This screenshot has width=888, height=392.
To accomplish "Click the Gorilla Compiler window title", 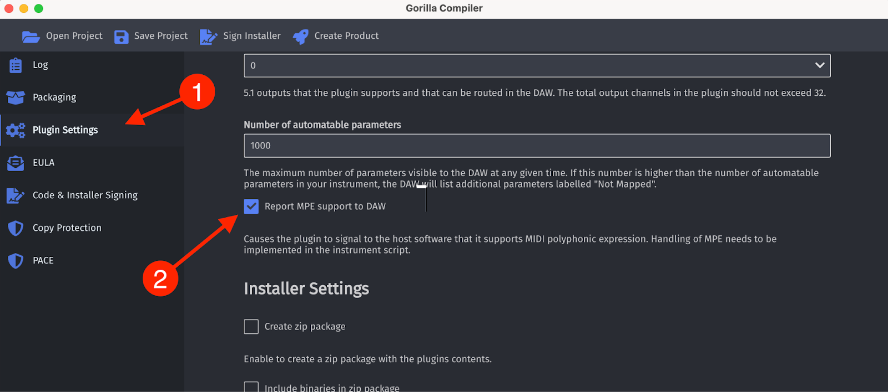I will pos(444,8).
